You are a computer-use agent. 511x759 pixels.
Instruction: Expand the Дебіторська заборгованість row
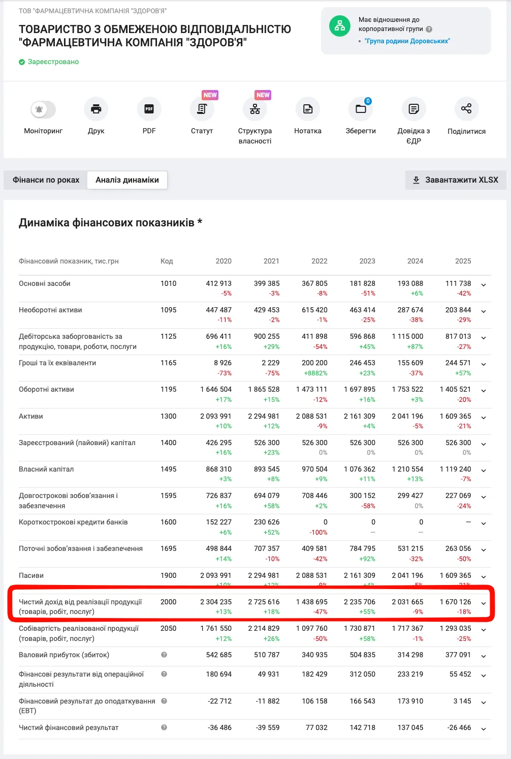(x=484, y=338)
